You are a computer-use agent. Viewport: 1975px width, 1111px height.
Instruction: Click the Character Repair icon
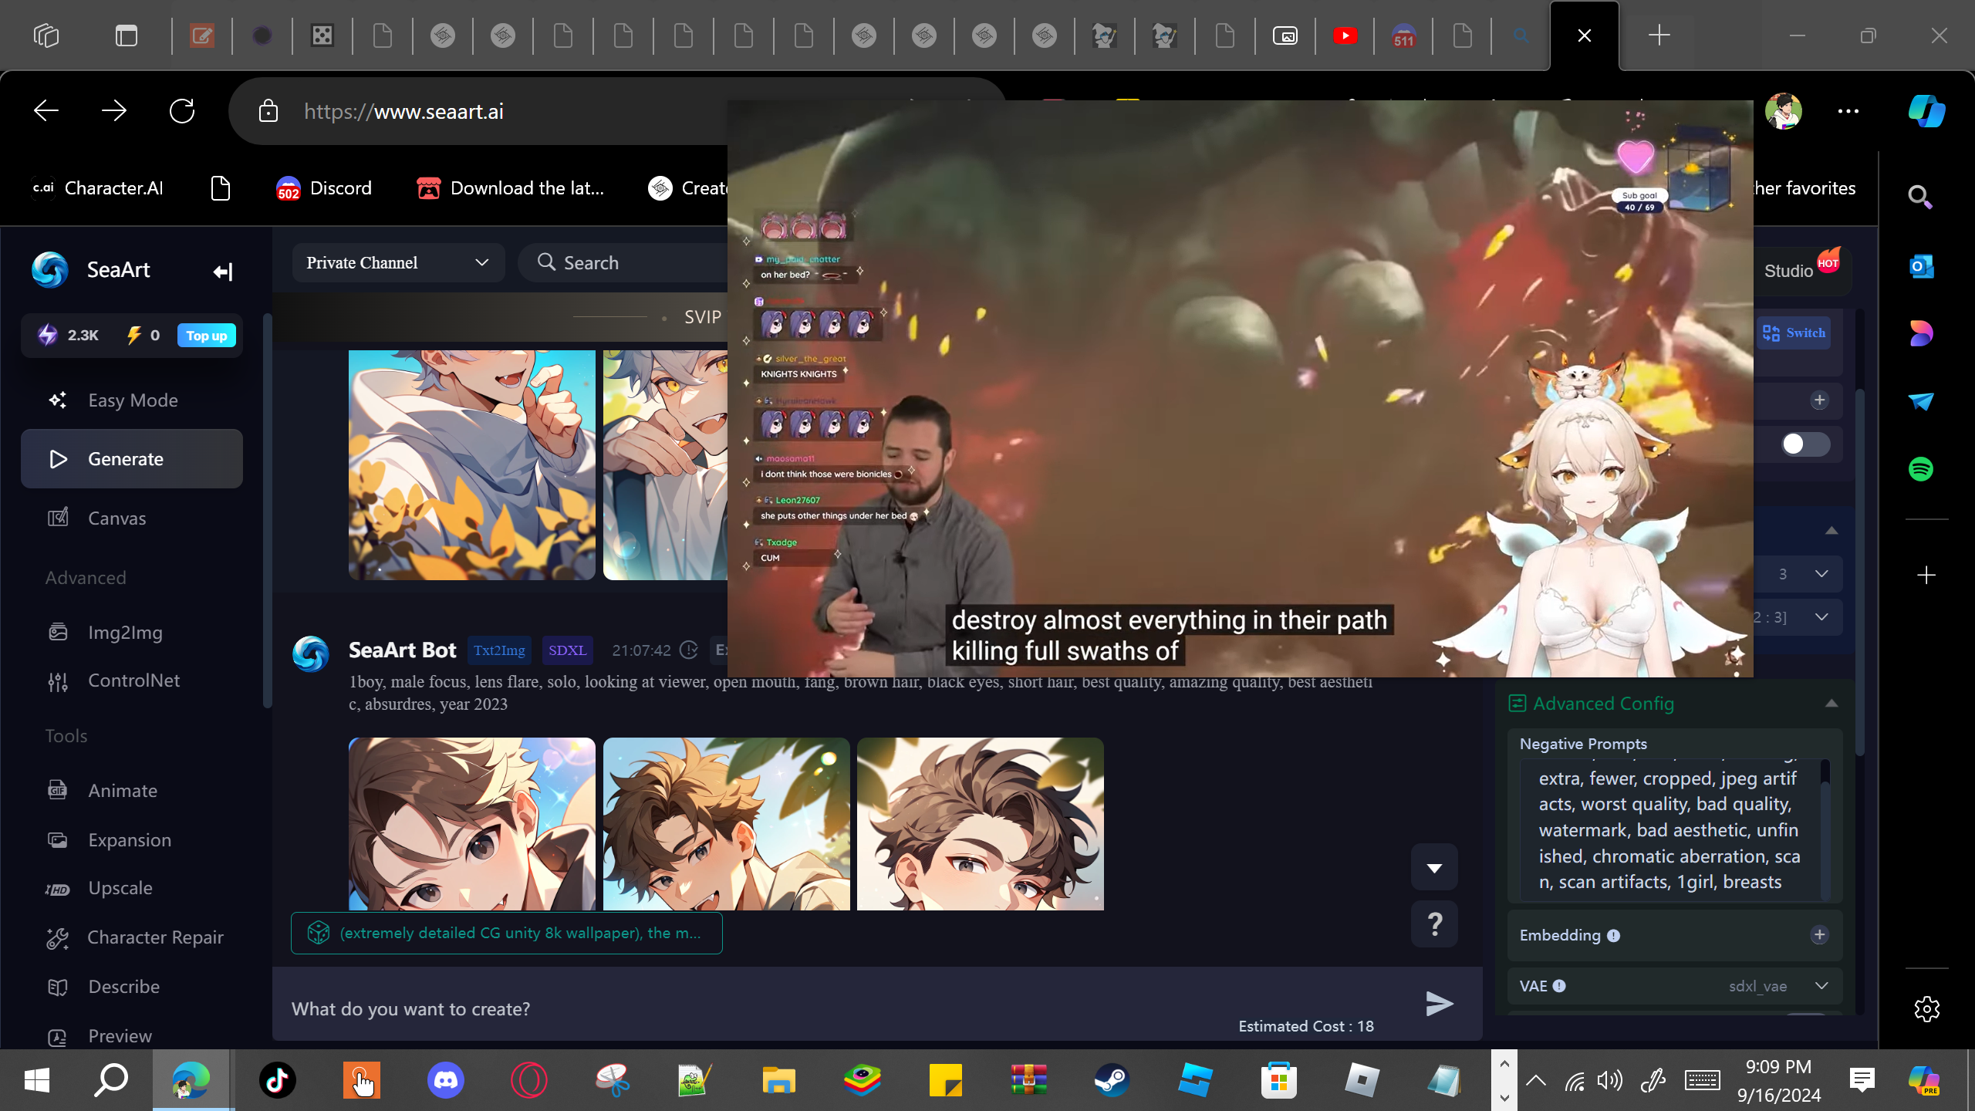pos(58,937)
